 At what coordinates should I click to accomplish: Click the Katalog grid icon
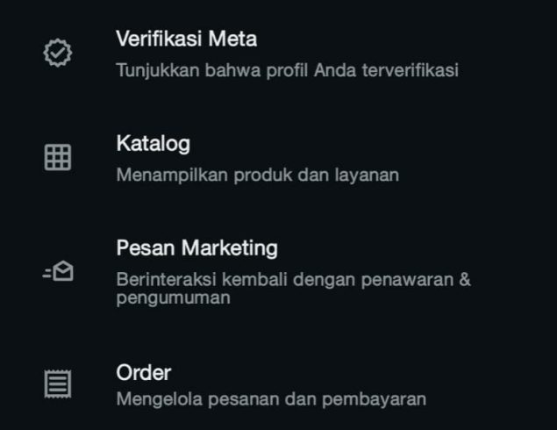point(58,157)
